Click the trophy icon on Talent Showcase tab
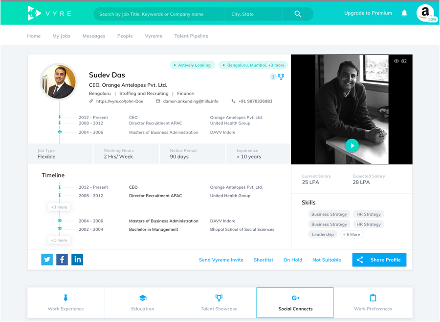Viewport: 440px width, 322px height. pos(219,298)
